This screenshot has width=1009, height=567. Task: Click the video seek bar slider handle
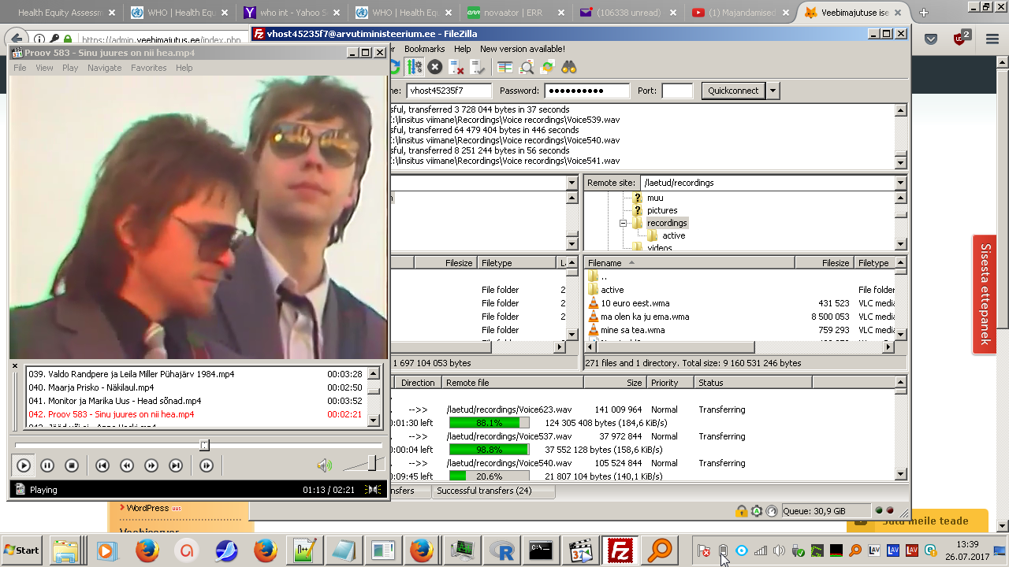tap(204, 446)
